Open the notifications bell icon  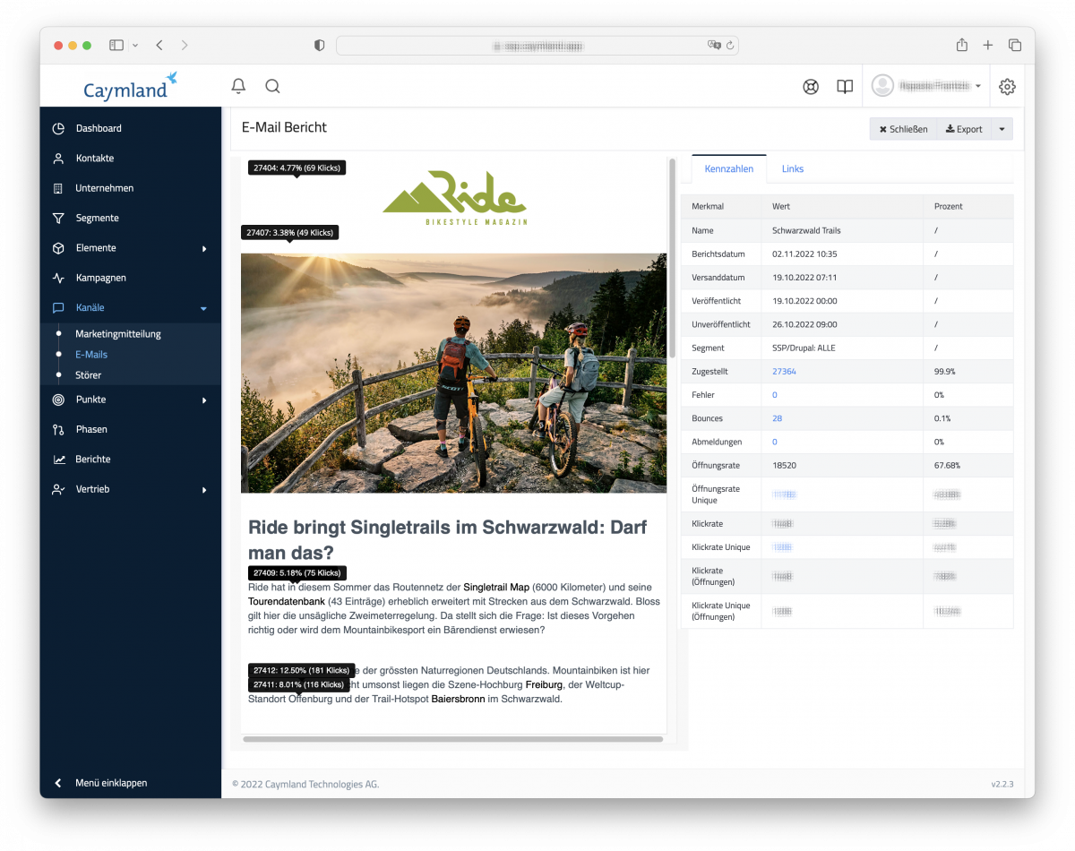(x=238, y=86)
